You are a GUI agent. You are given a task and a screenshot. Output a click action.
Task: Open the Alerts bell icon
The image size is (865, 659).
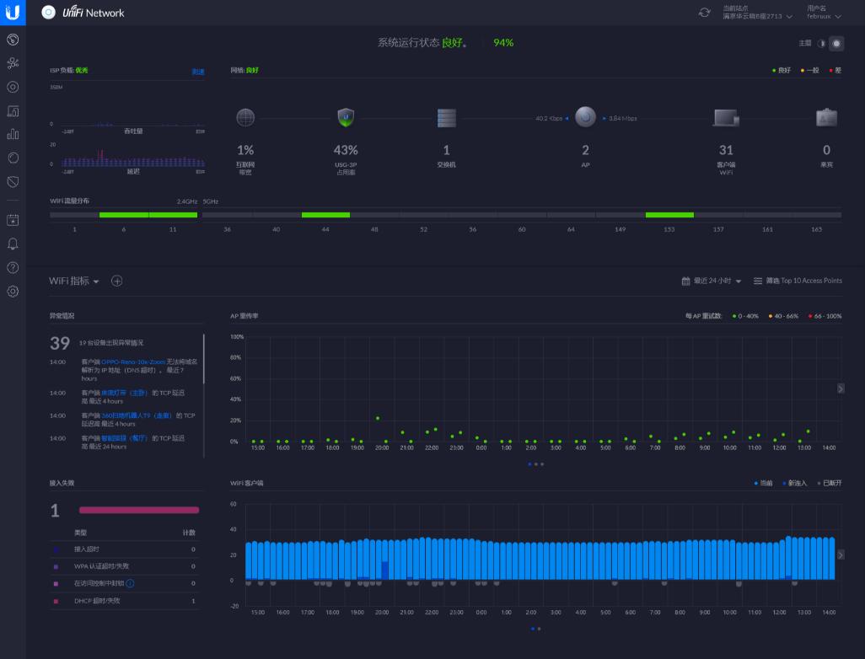[x=13, y=244]
